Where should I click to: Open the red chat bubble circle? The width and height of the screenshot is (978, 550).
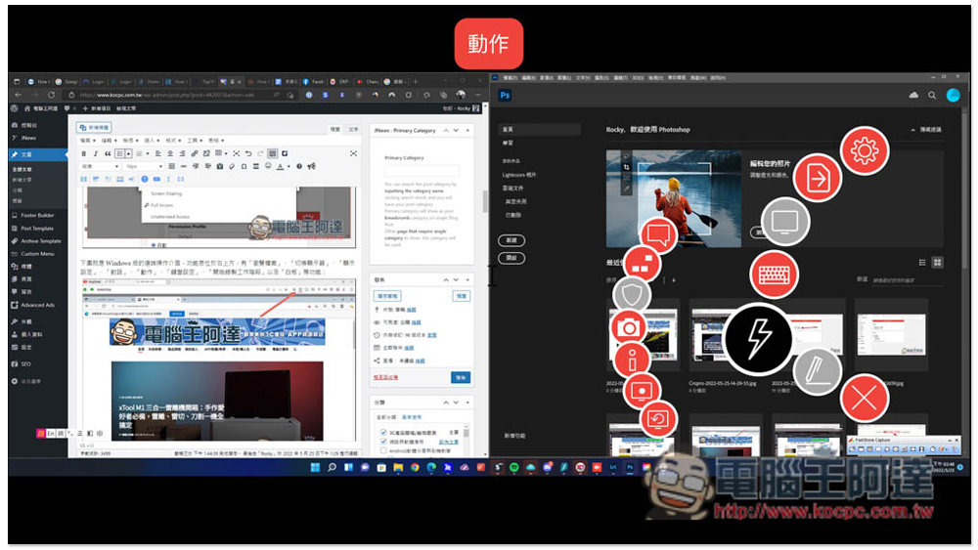pos(658,234)
